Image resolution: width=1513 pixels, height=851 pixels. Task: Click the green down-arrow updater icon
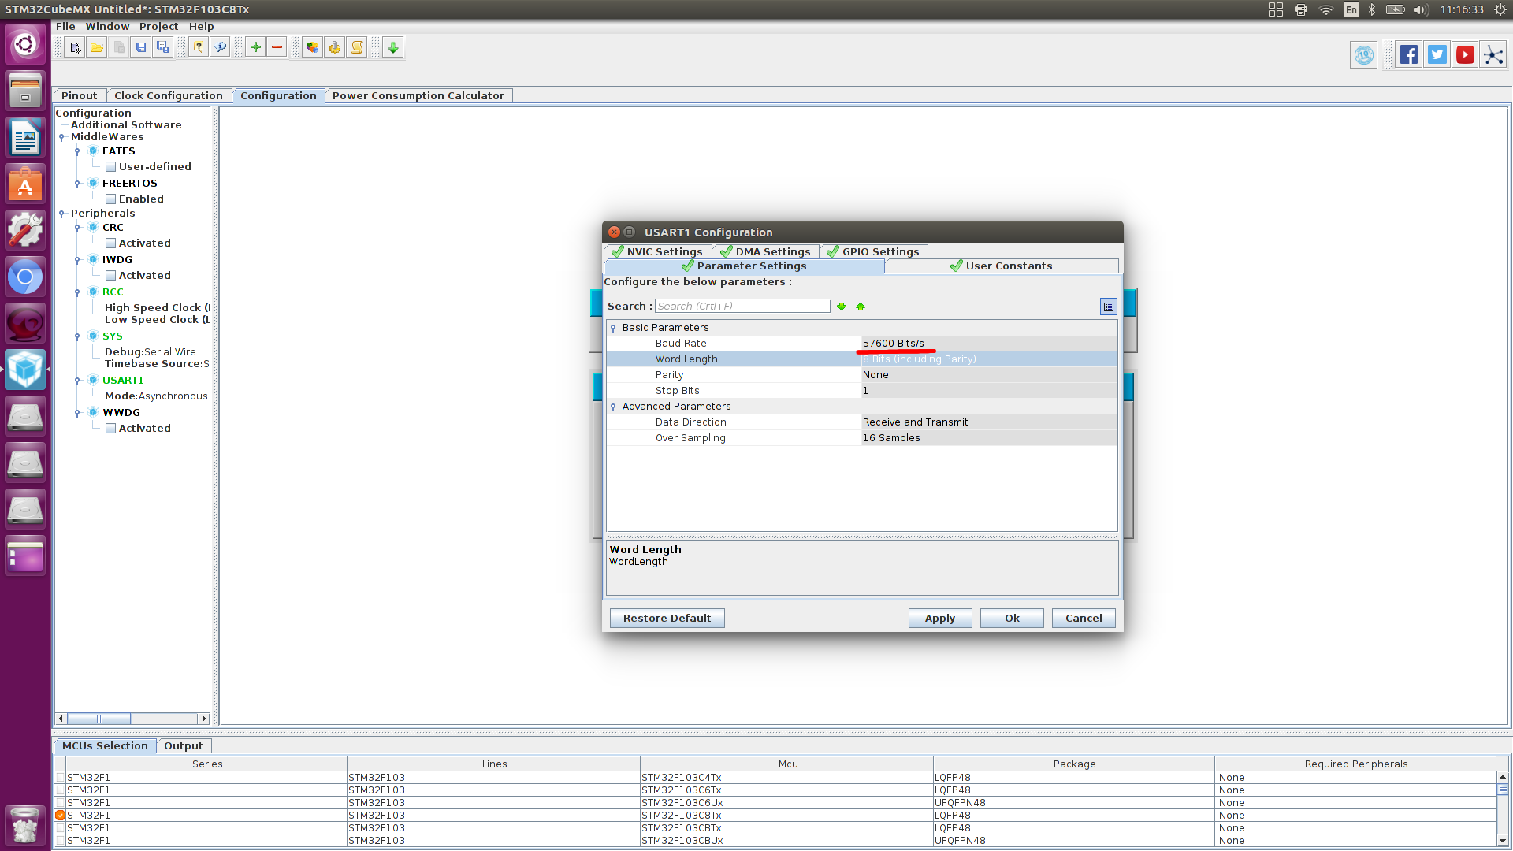(x=393, y=47)
